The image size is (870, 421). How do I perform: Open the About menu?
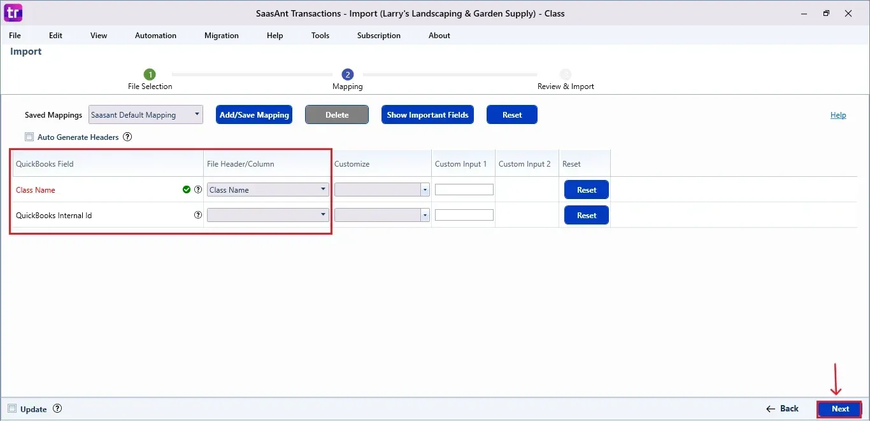point(439,36)
